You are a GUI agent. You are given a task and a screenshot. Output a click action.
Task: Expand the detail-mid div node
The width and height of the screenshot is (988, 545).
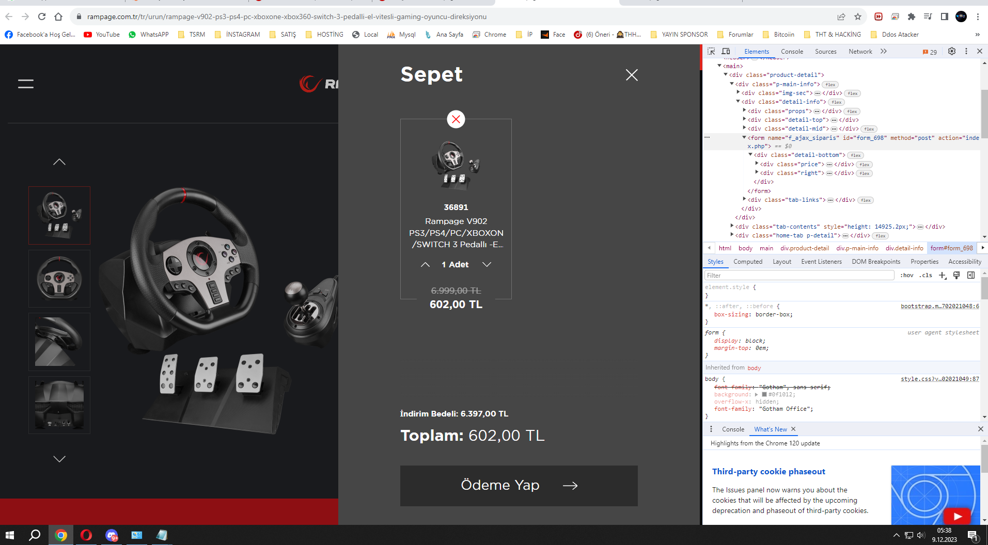point(744,129)
